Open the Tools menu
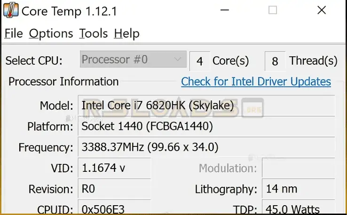This screenshot has width=347, height=215. click(x=94, y=34)
